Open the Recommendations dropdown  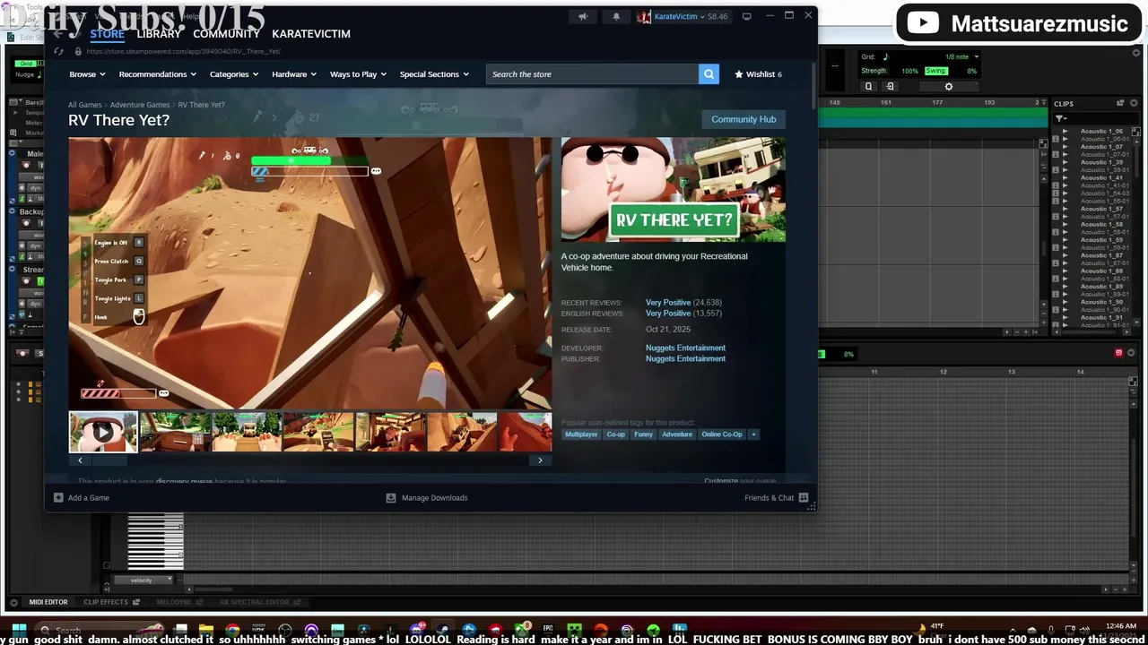point(158,74)
